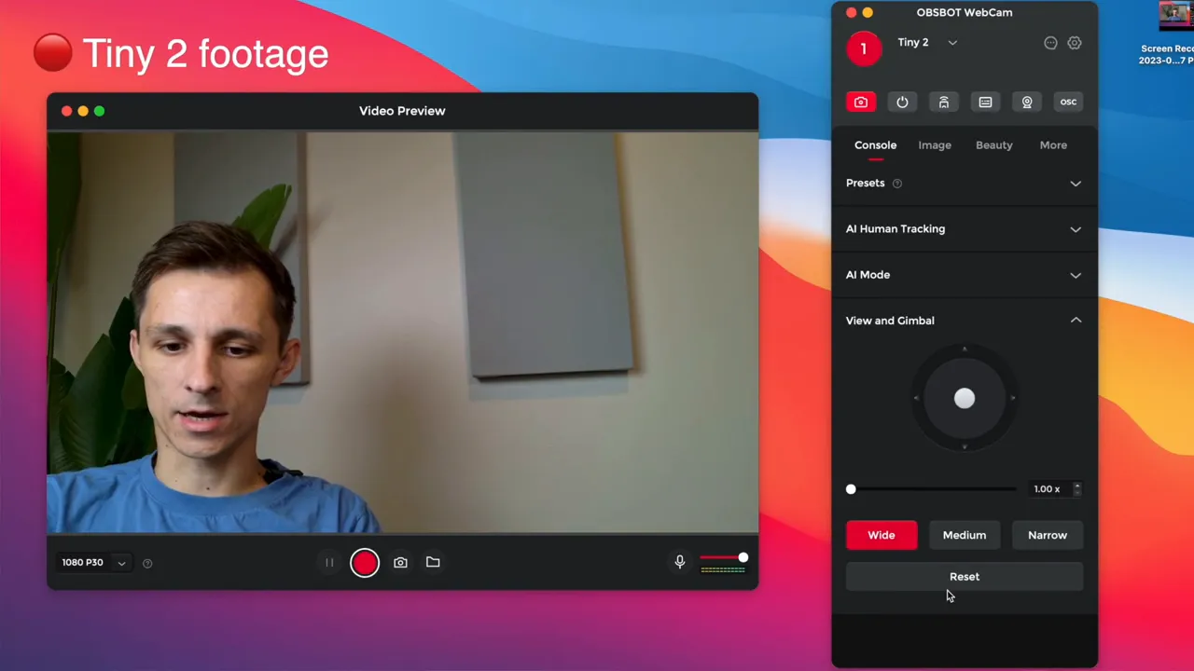Image resolution: width=1194 pixels, height=671 pixels.
Task: Click the Video Preview window title
Action: [402, 111]
